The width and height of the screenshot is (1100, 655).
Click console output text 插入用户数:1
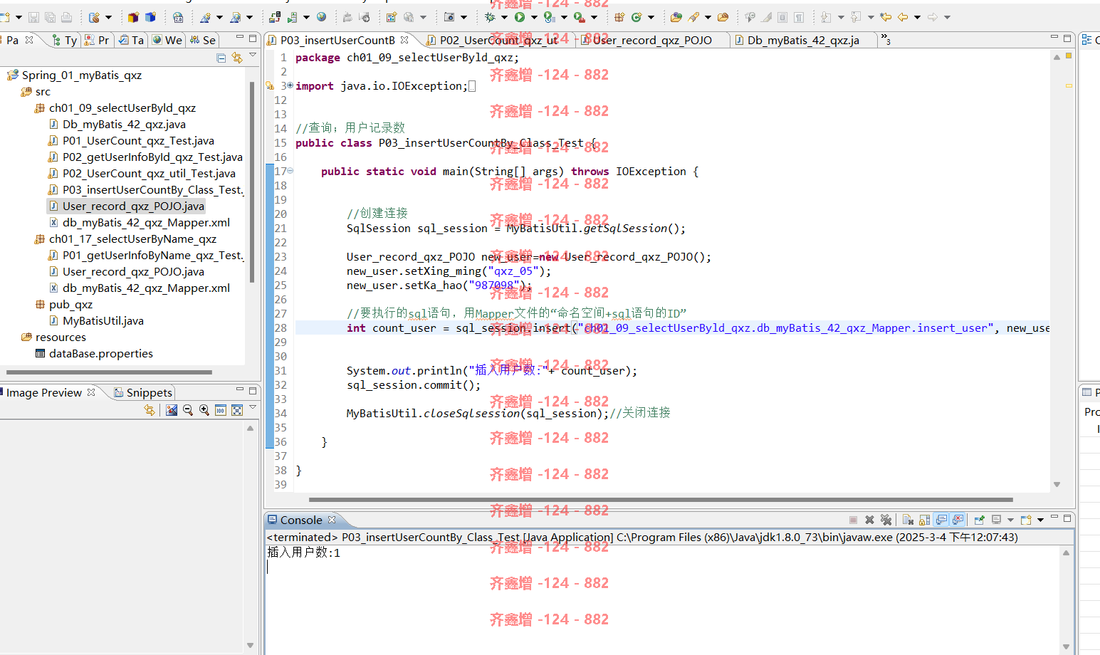303,552
